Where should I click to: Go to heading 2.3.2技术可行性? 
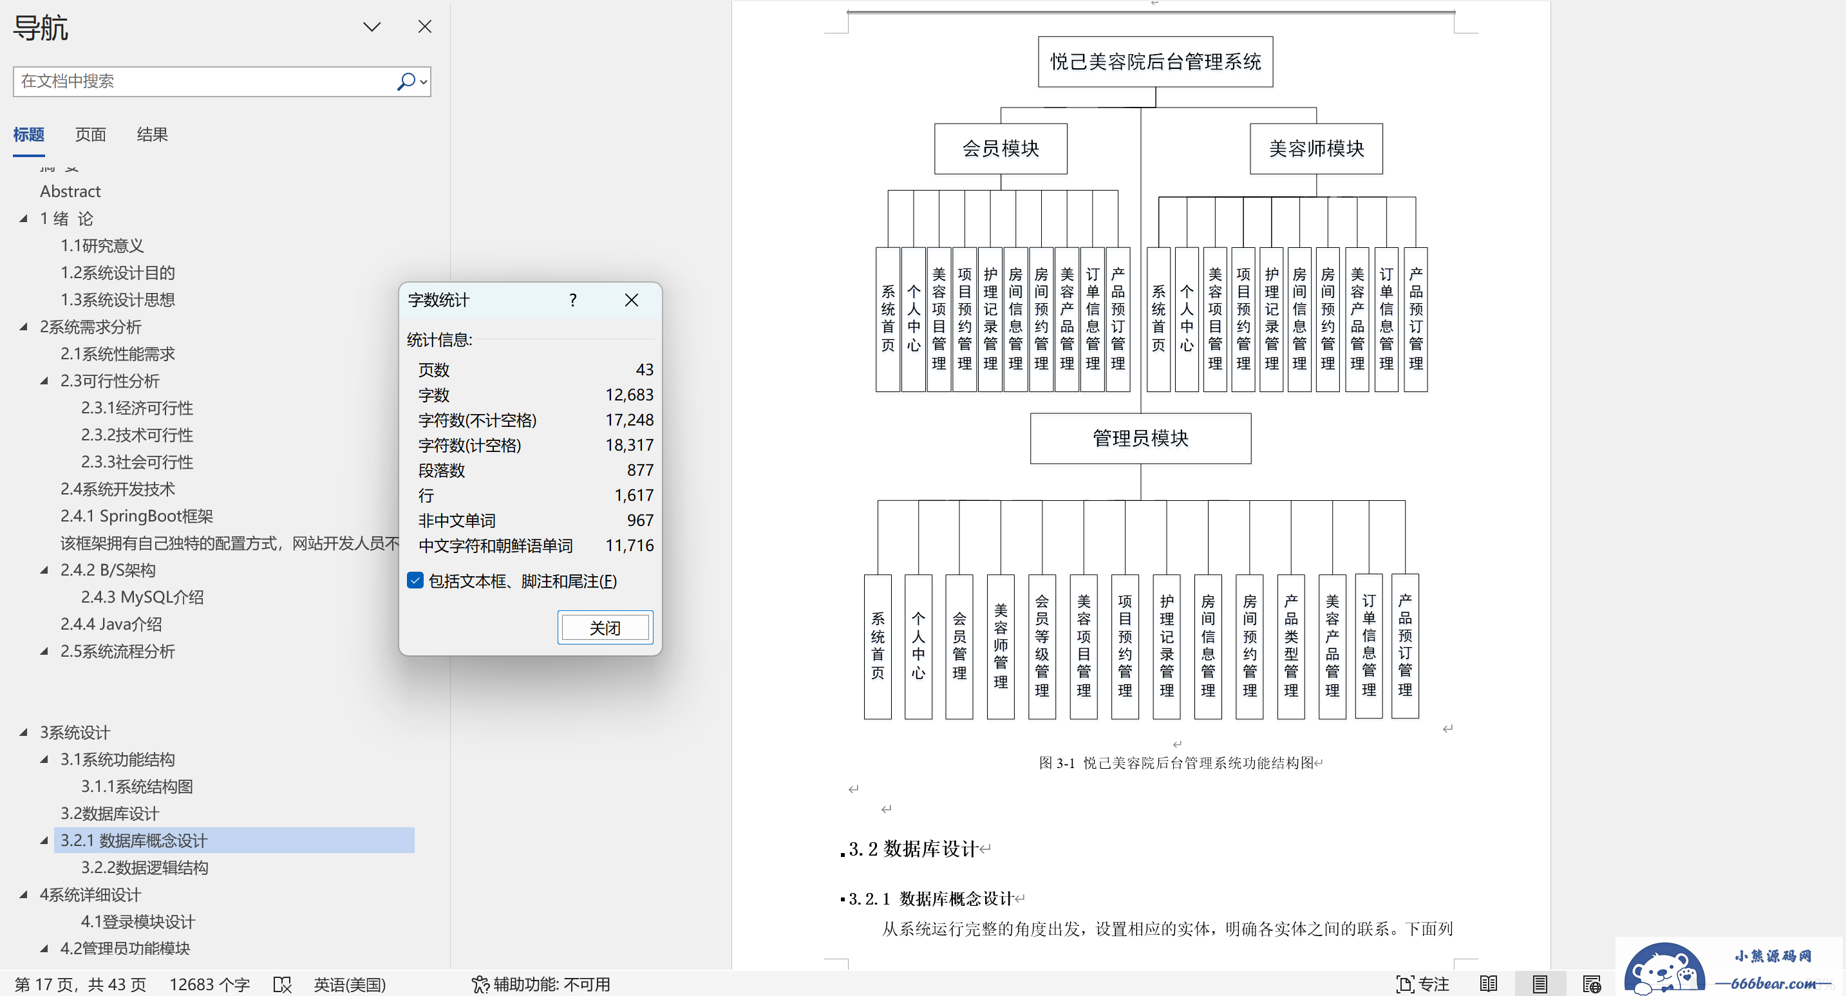click(x=137, y=435)
